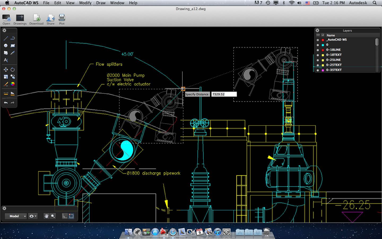Activate the Copy objects tool
The height and width of the screenshot is (239, 382).
[x=12, y=77]
